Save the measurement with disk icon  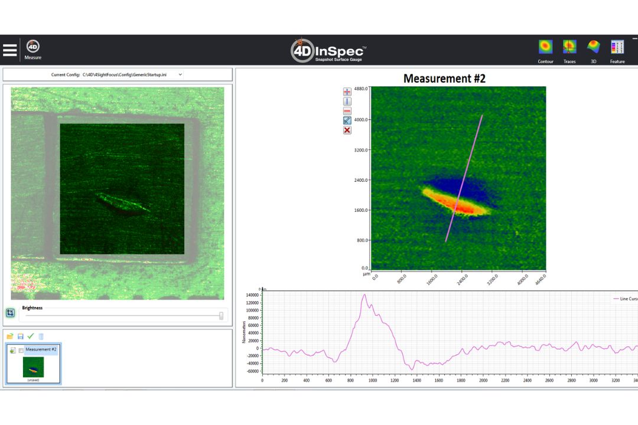[x=21, y=336]
